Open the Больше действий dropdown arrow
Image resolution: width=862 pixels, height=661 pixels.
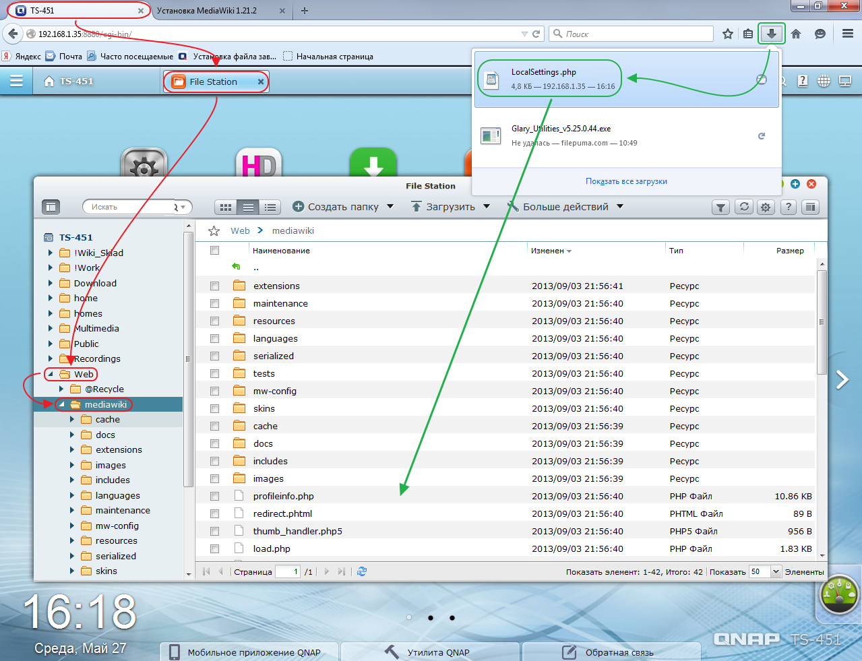coord(620,207)
